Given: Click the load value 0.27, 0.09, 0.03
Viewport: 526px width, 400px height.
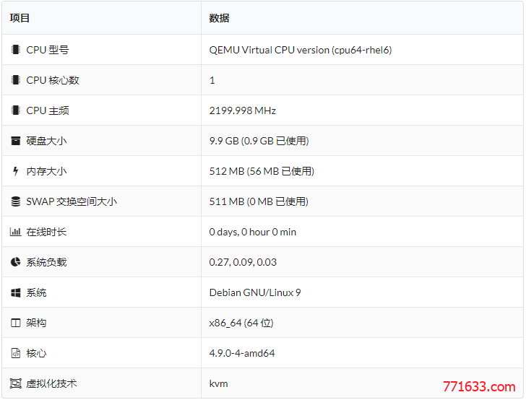Looking at the screenshot, I should point(243,262).
